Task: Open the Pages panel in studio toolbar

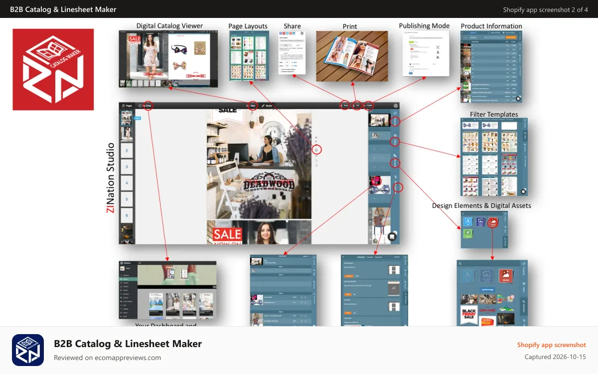Action: (127, 106)
